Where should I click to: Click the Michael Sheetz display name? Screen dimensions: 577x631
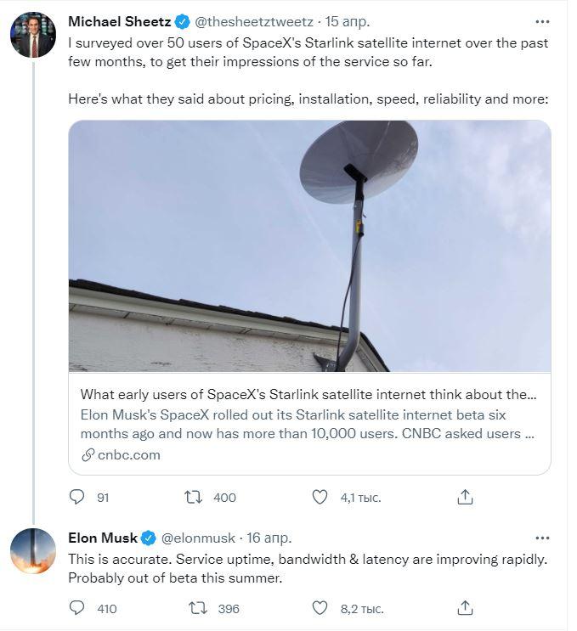[x=120, y=22]
